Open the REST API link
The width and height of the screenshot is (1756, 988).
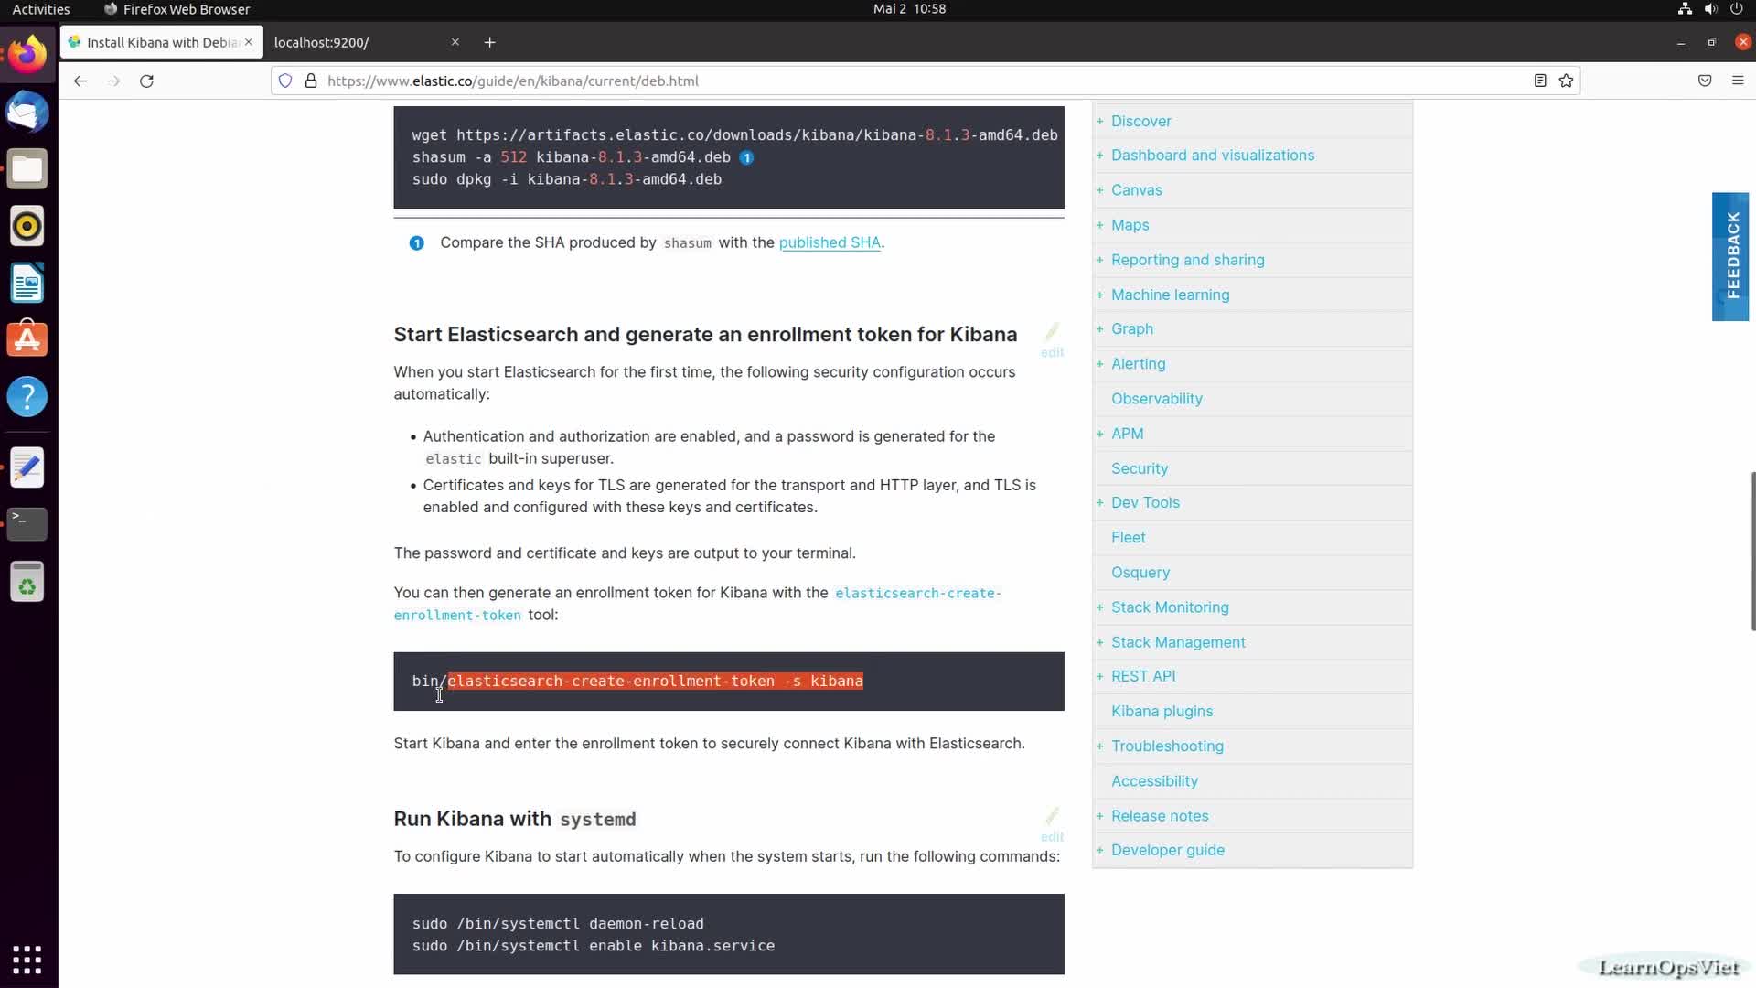pyautogui.click(x=1143, y=677)
